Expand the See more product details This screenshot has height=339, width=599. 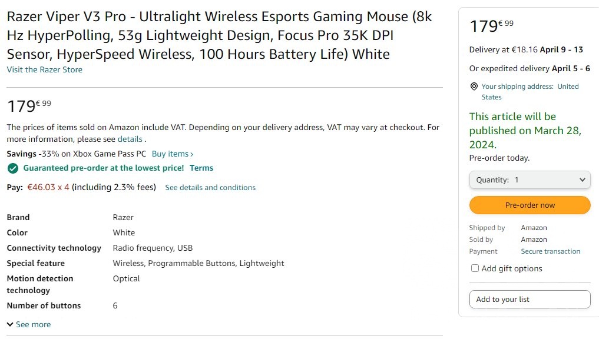pyautogui.click(x=28, y=324)
